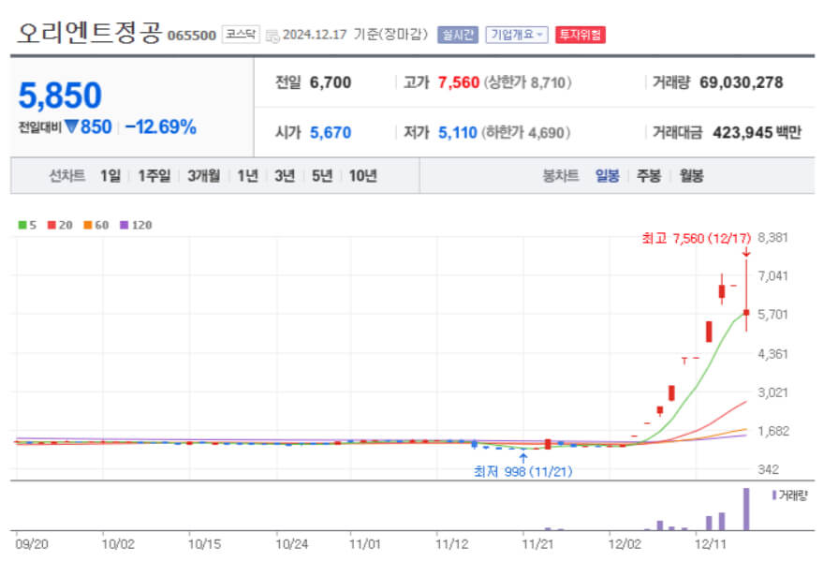Click the change rate -12.69%
Image resolution: width=824 pixels, height=562 pixels.
pyautogui.click(x=161, y=126)
